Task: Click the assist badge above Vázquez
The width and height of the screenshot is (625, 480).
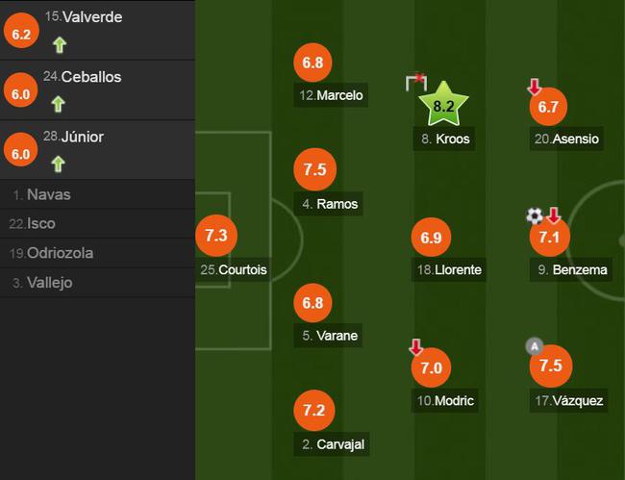Action: click(x=535, y=346)
